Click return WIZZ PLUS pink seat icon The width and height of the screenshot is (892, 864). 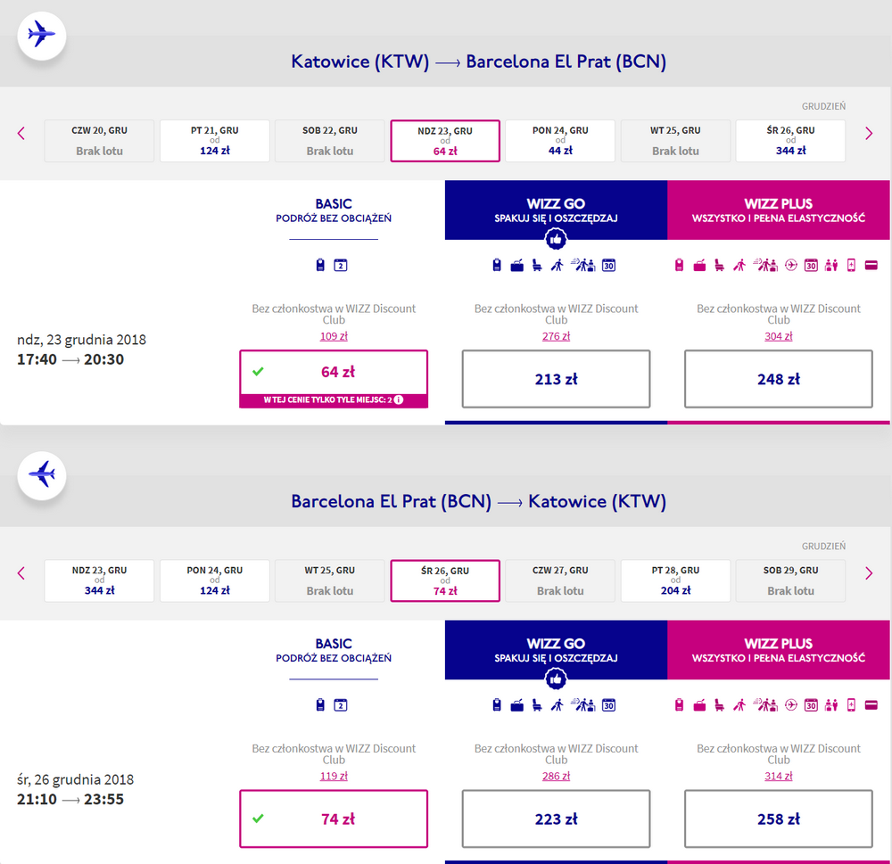tap(720, 705)
